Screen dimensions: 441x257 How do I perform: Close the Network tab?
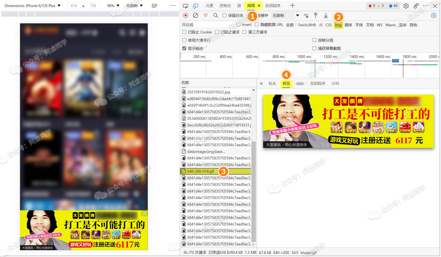tap(259, 6)
